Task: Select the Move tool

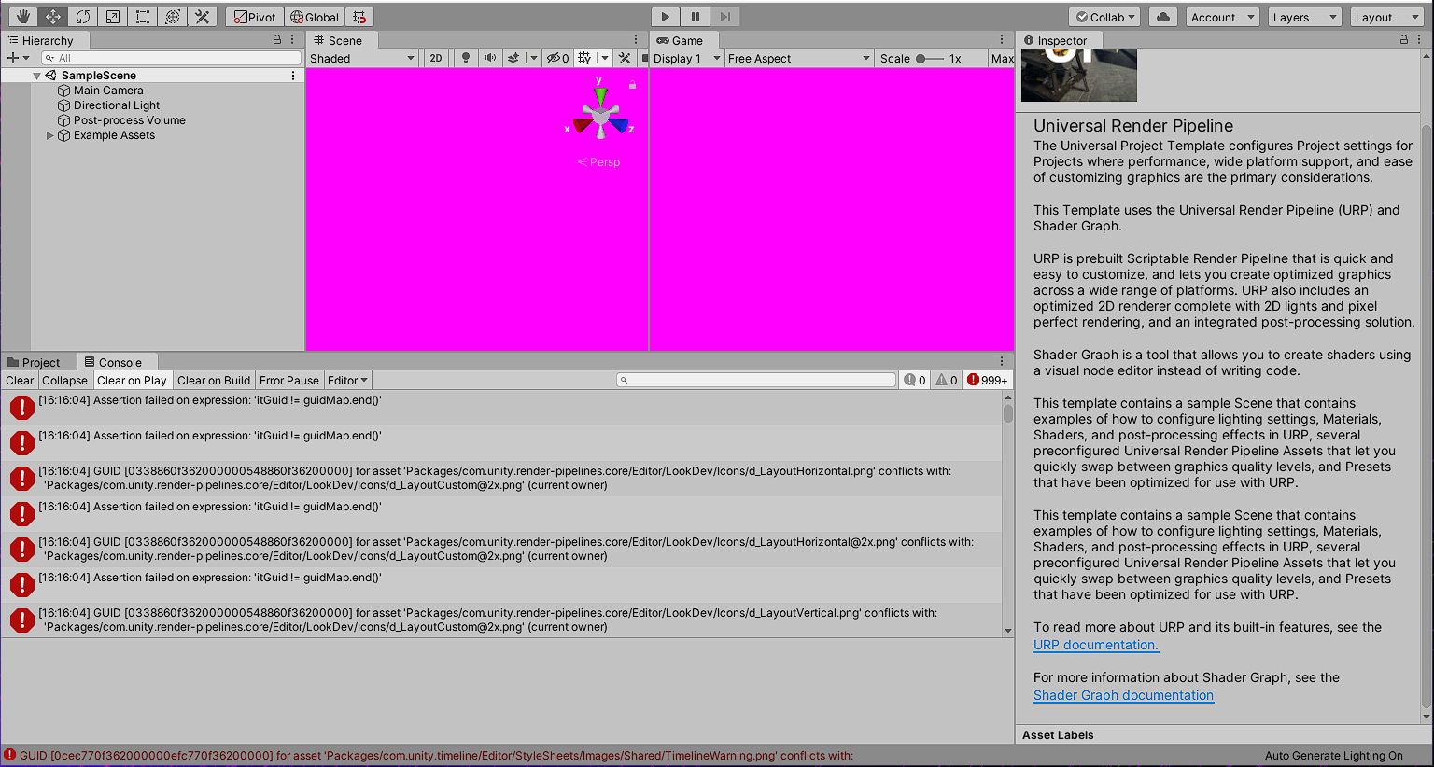Action: (x=52, y=16)
